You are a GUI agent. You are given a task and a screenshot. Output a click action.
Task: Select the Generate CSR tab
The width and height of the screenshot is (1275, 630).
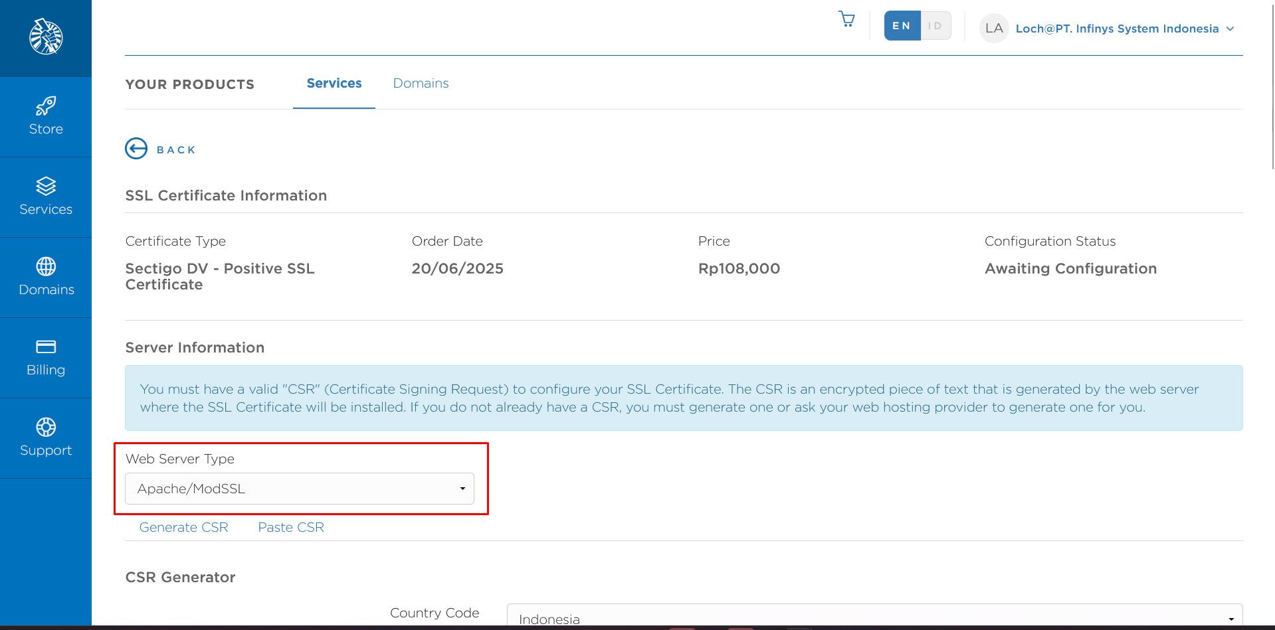[184, 527]
